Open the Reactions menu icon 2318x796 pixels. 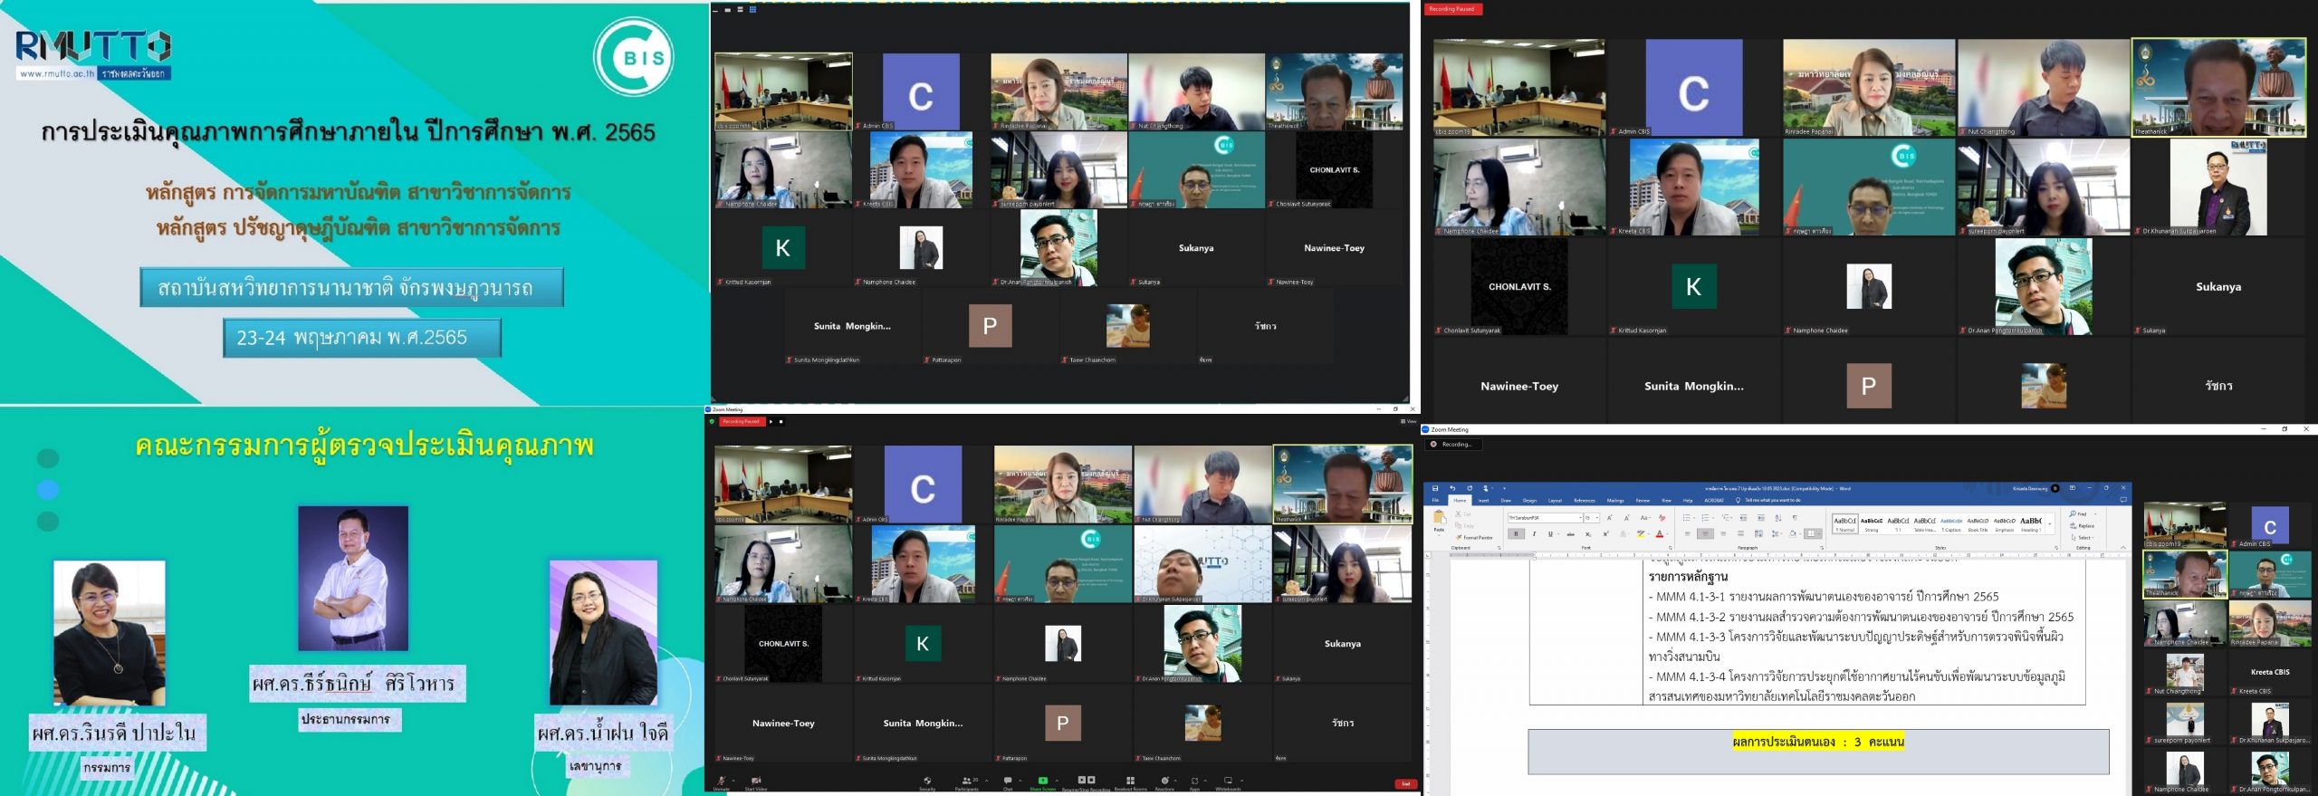pos(1164,781)
